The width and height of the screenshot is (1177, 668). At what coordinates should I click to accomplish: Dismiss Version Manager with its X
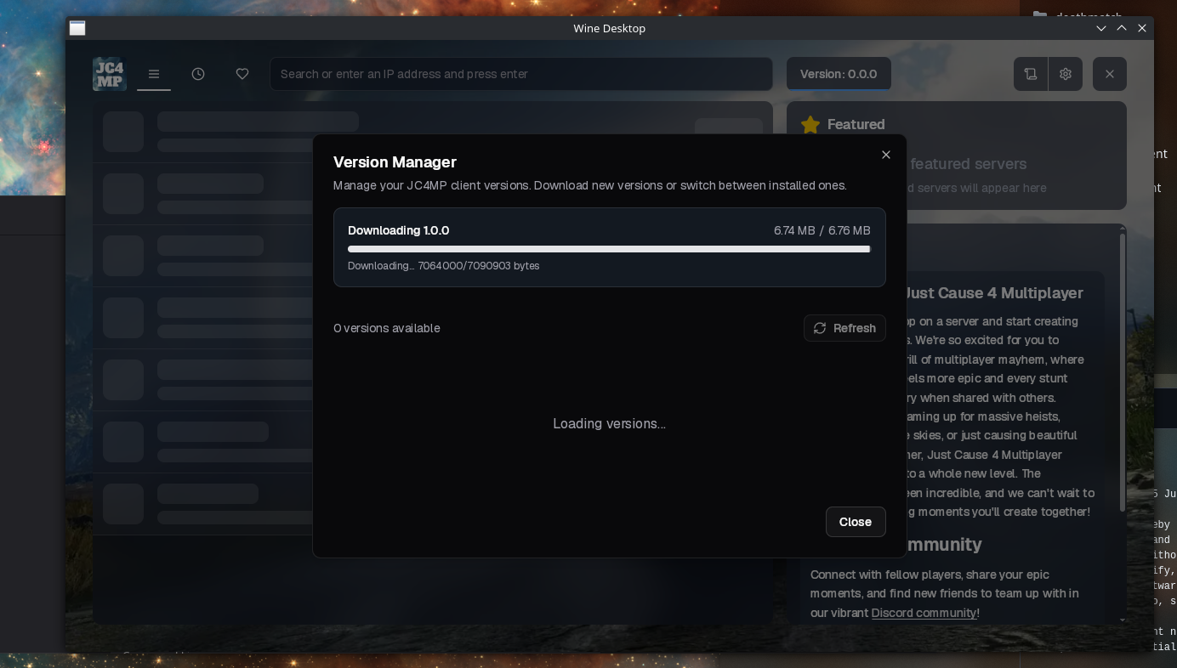[x=886, y=155]
